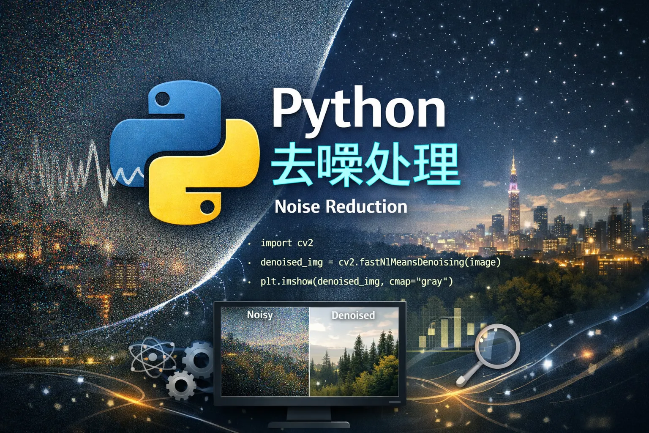Click the "Noise Reduction" subtitle text
Viewport: 649px width, 433px height.
point(341,206)
